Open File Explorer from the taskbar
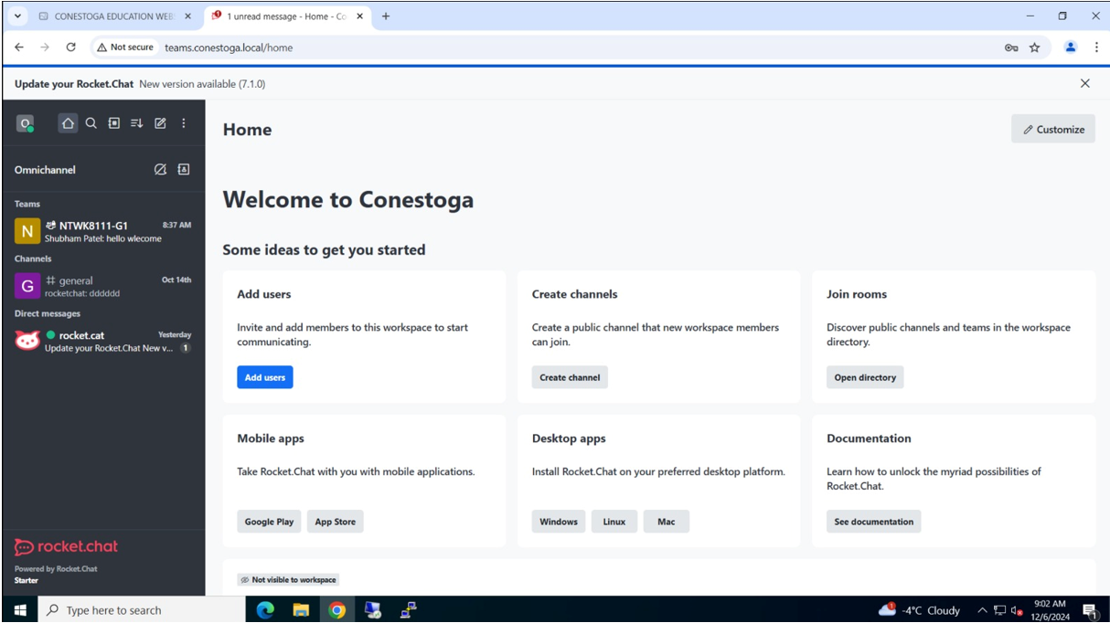This screenshot has height=623, width=1110. pyautogui.click(x=301, y=610)
